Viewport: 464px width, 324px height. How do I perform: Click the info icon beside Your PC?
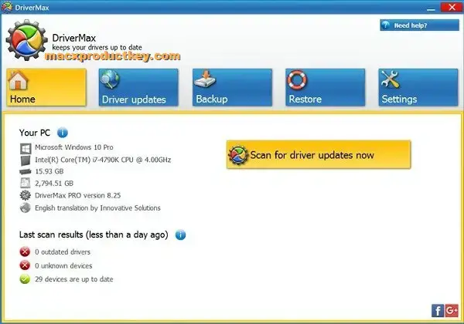click(62, 133)
